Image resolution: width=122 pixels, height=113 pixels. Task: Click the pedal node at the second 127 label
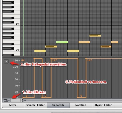(x=86, y=58)
